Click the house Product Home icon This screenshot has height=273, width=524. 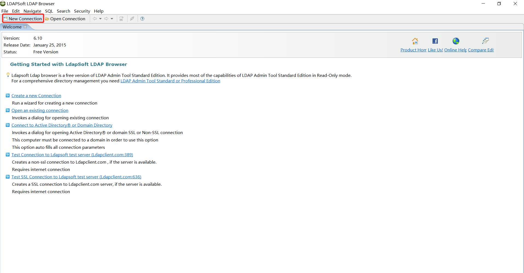click(x=415, y=41)
